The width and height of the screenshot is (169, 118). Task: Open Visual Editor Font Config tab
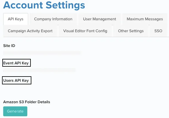[x=85, y=31]
